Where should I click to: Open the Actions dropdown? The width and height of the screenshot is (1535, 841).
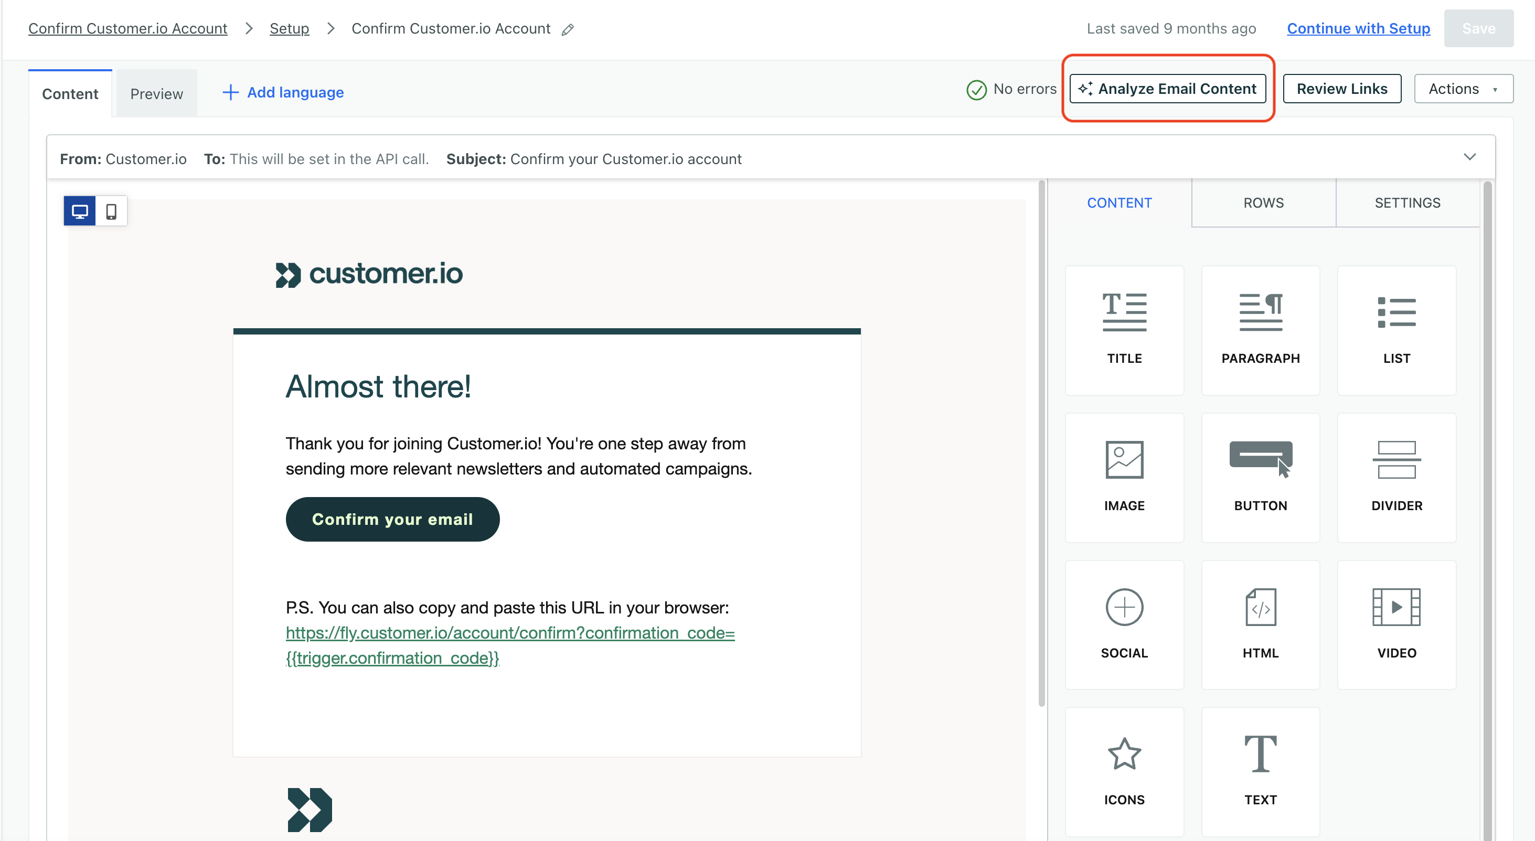[x=1463, y=89]
